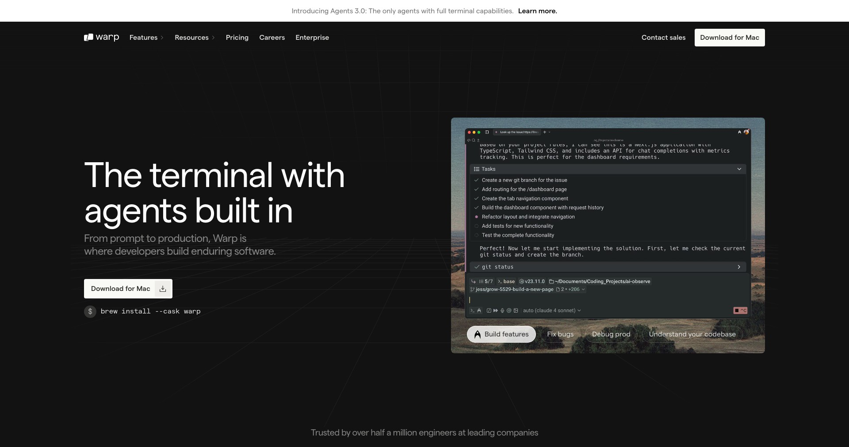Click the task 'Build the dashboard component with request history'
The width and height of the screenshot is (849, 447).
[x=543, y=208]
